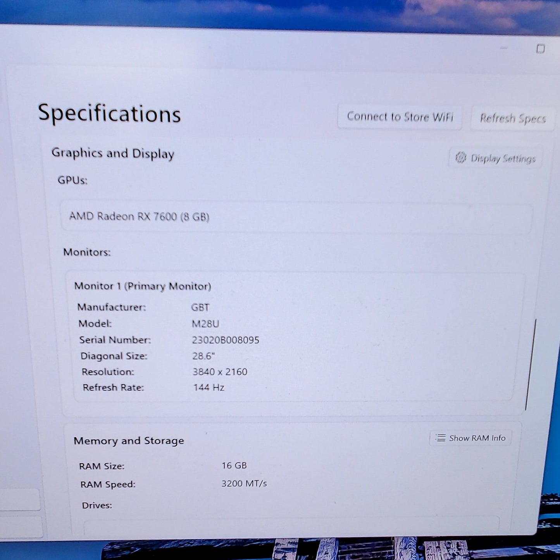
Task: Click the Diagonal Size: label
Action: tap(114, 356)
